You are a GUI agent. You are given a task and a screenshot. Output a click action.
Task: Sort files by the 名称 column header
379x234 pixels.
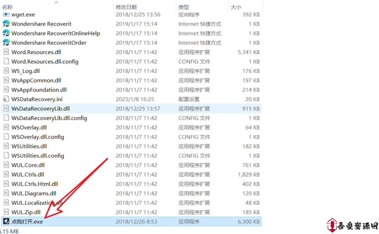[x=7, y=7]
